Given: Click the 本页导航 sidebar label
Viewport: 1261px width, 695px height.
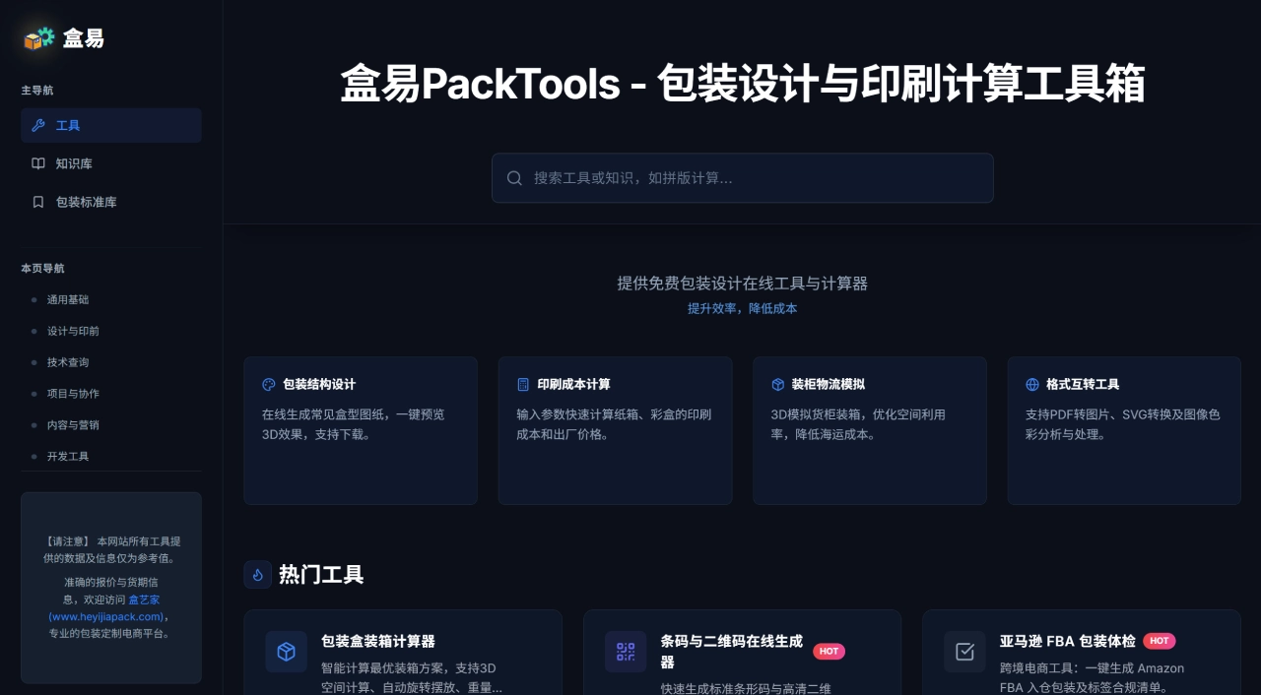Looking at the screenshot, I should coord(42,269).
